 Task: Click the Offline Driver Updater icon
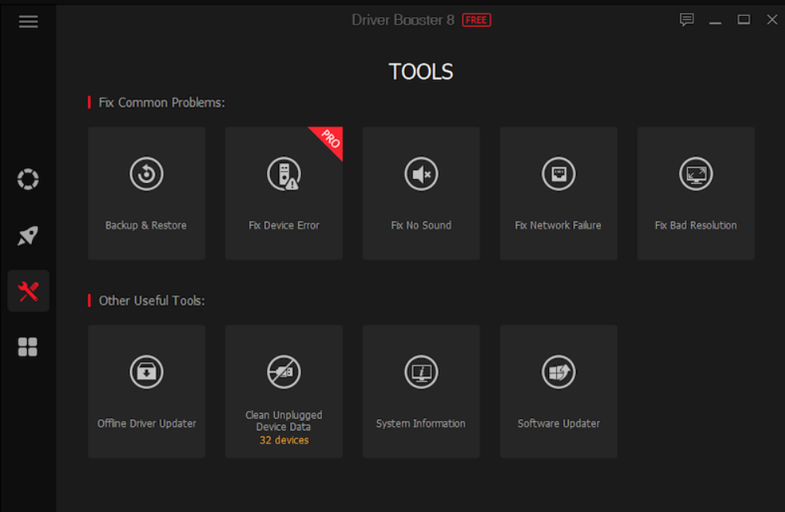pos(147,372)
